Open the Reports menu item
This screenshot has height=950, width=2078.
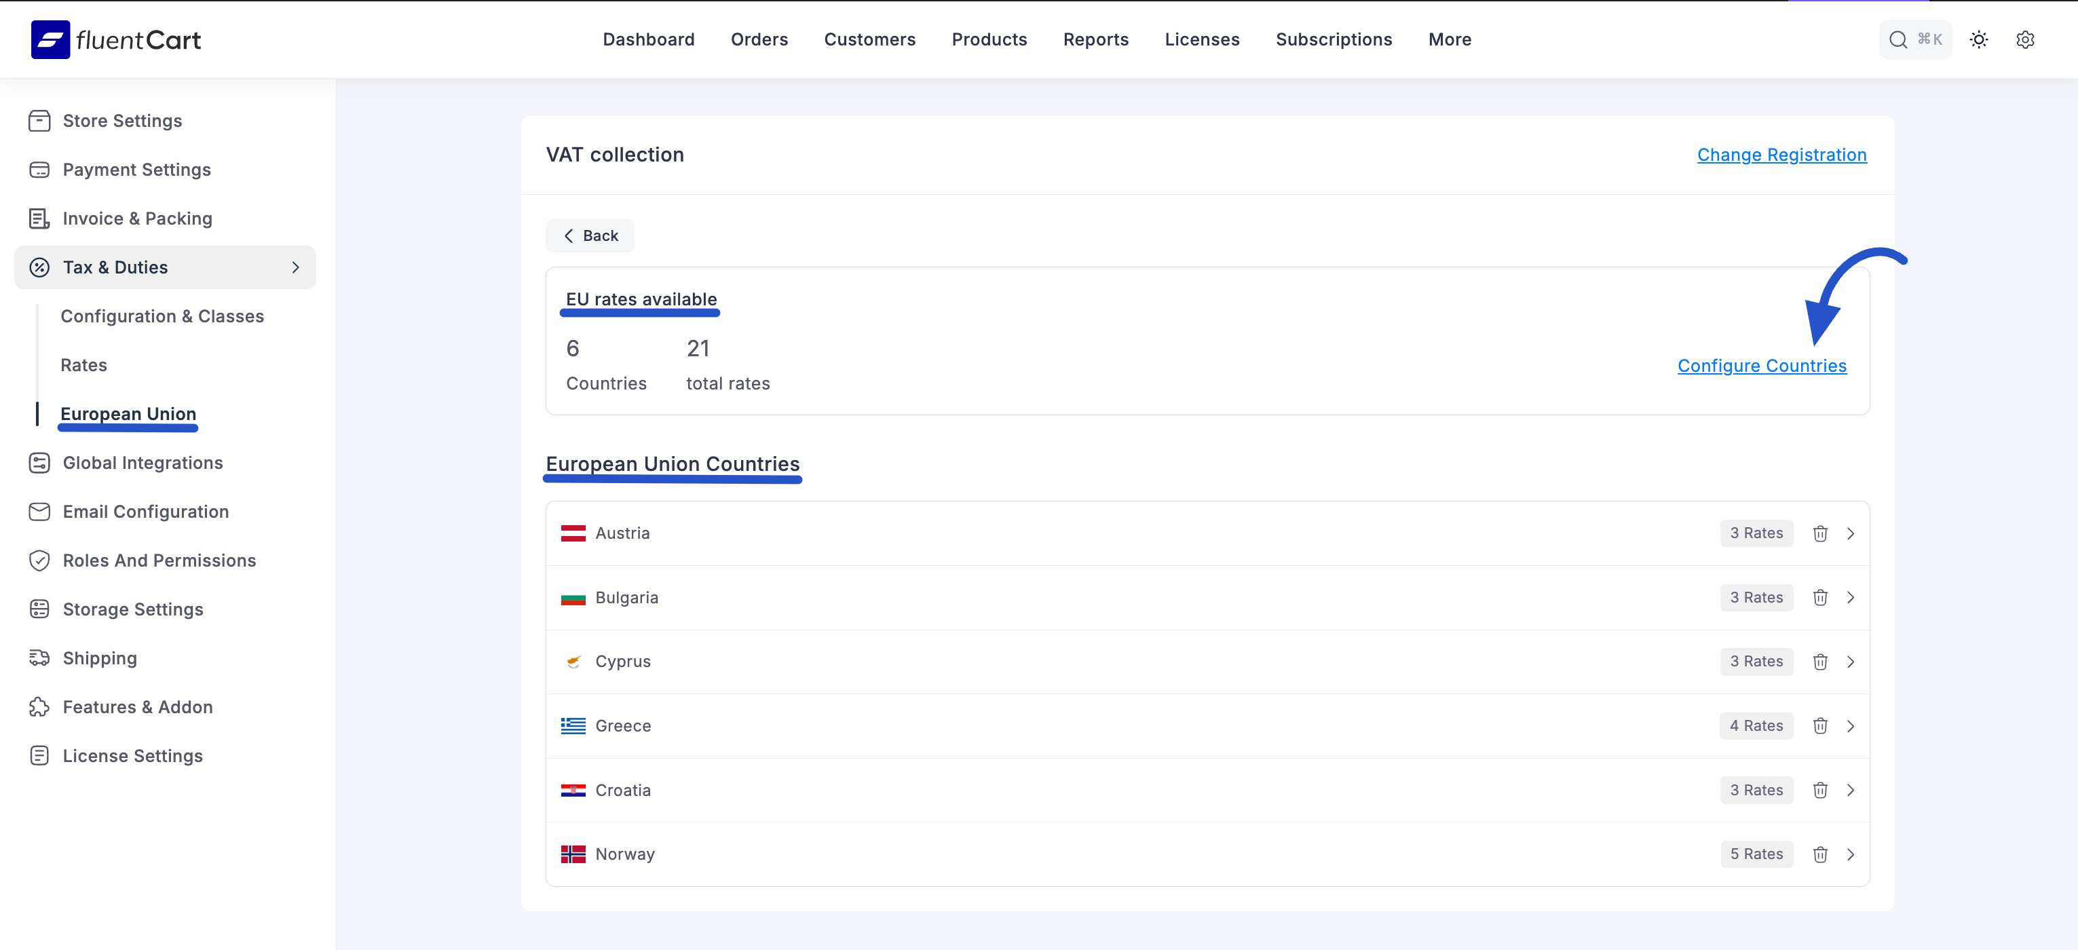[x=1095, y=39]
